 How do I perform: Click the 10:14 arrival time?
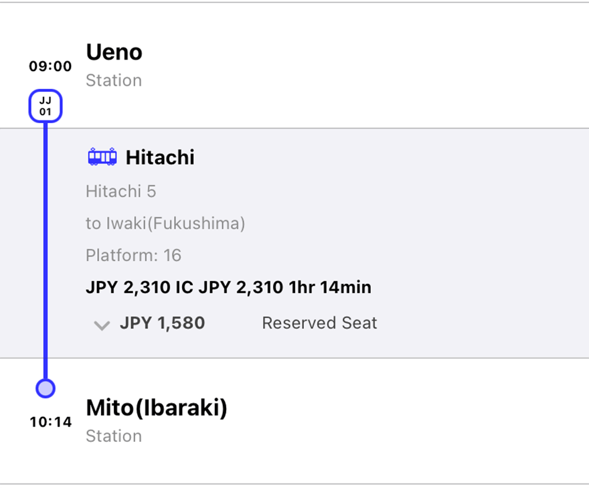coord(50,422)
